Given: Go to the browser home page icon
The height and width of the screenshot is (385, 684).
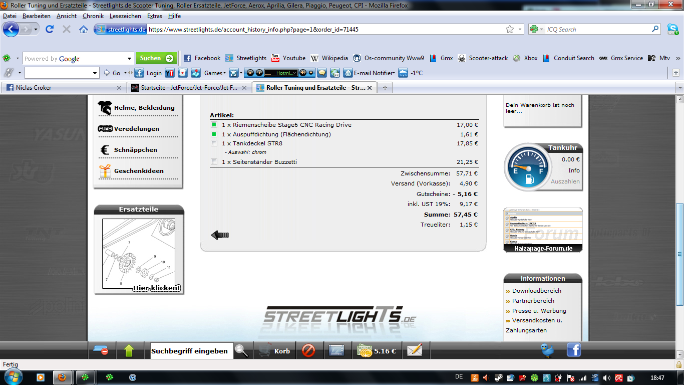Looking at the screenshot, I should (x=84, y=29).
